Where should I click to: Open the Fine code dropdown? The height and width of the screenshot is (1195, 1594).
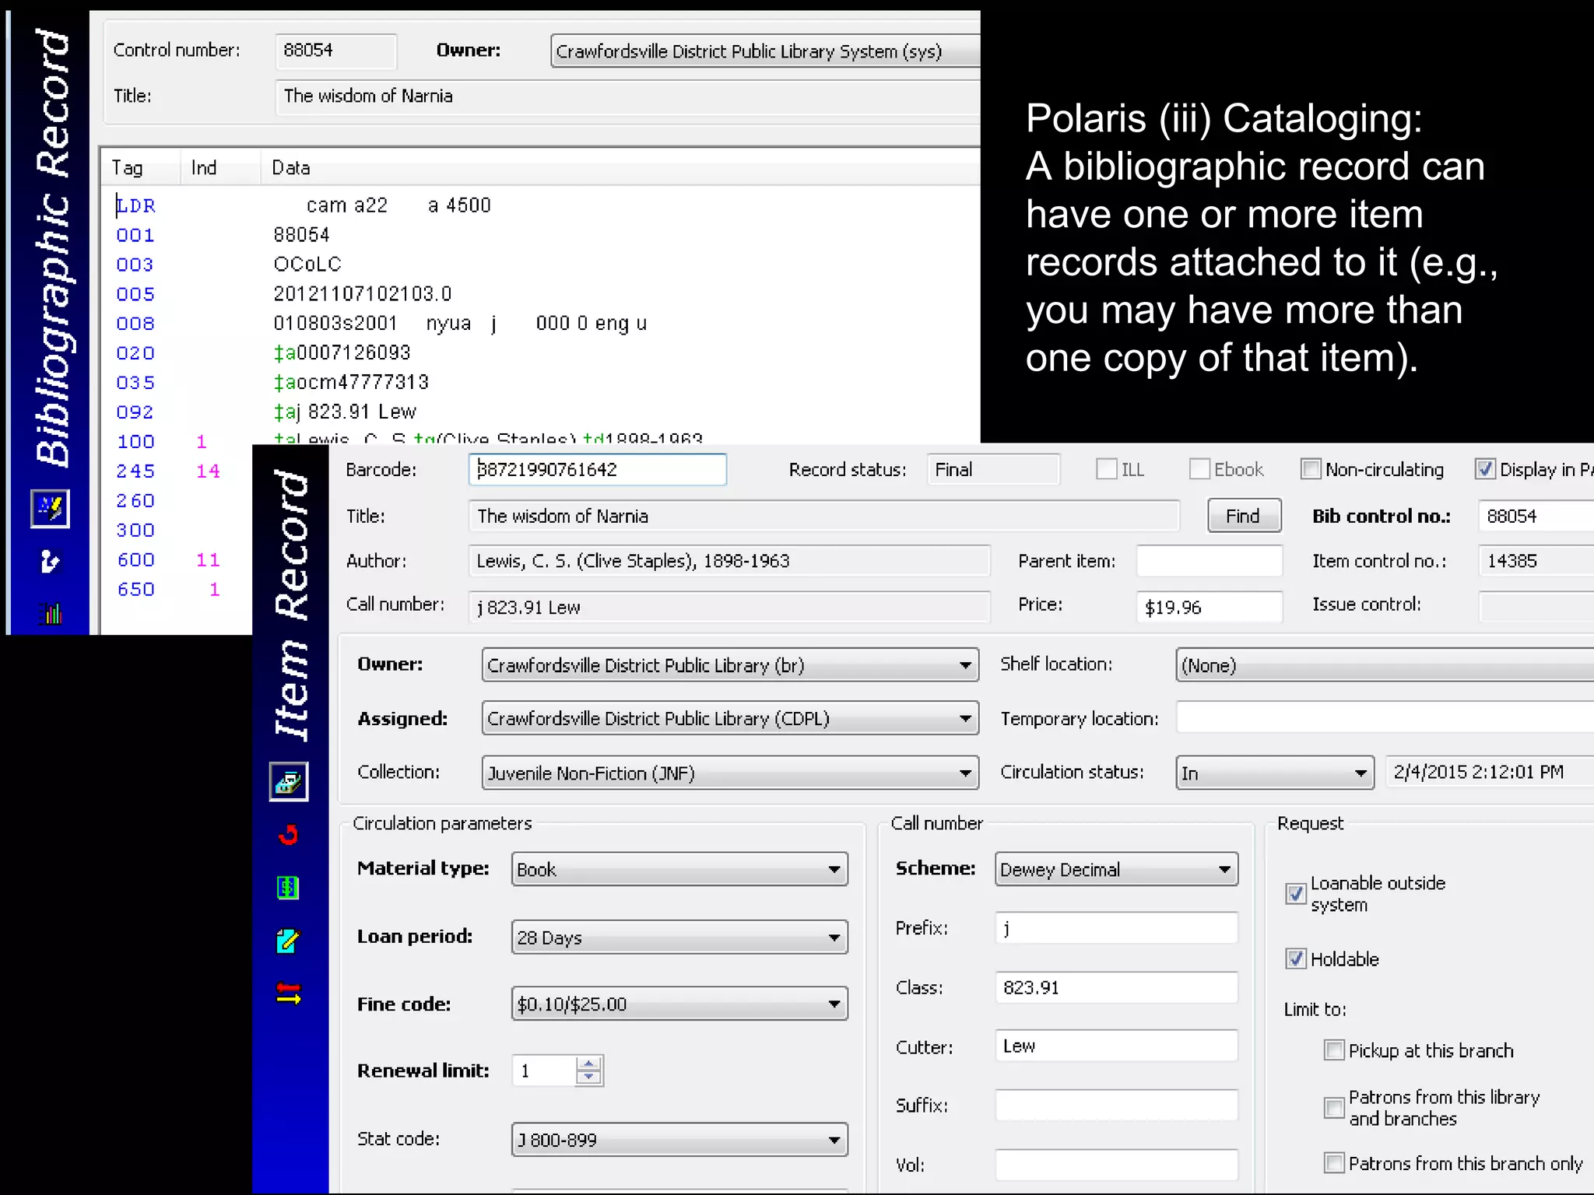[679, 1004]
